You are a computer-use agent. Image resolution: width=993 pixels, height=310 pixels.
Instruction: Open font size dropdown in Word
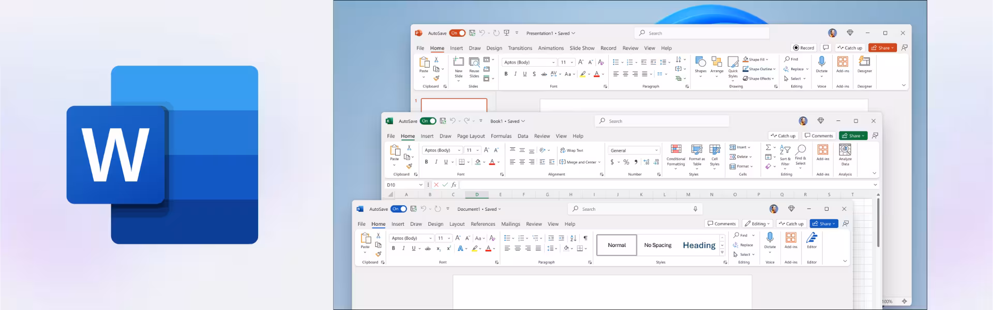click(x=449, y=238)
